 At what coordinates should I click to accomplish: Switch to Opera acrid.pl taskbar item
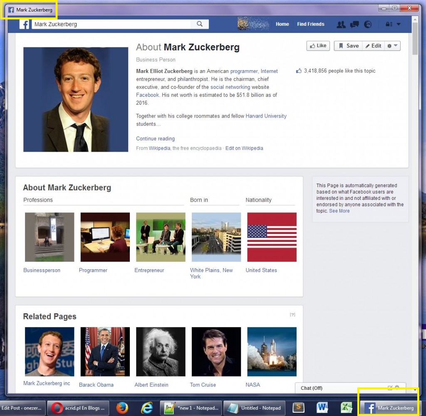[78, 408]
